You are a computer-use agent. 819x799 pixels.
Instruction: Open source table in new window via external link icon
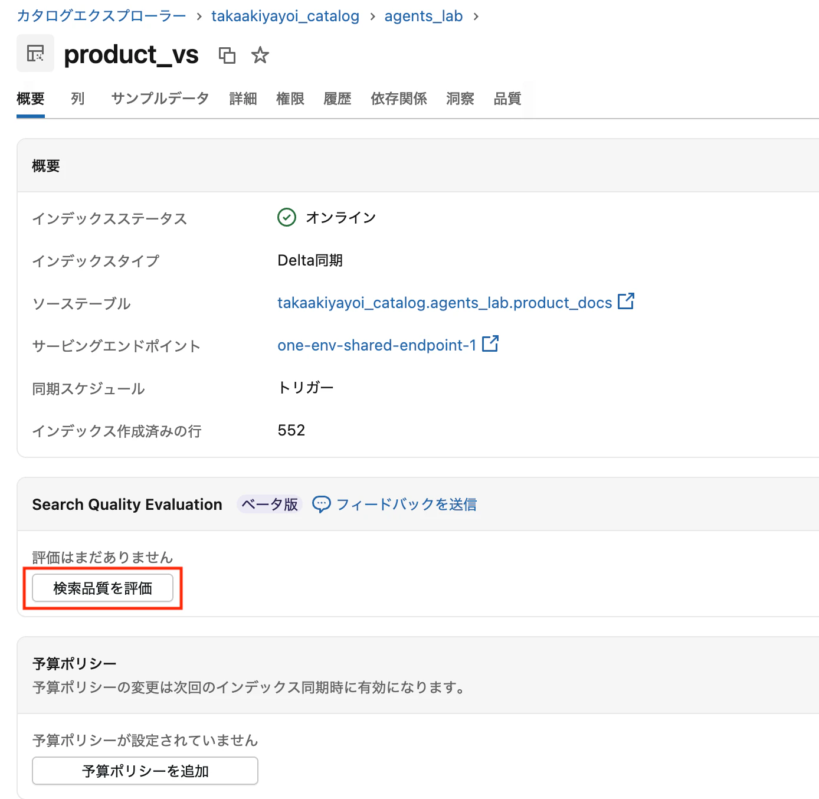625,302
